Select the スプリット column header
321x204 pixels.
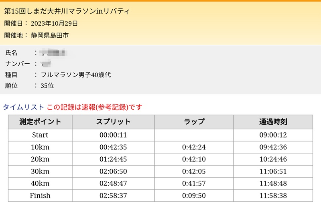click(113, 122)
